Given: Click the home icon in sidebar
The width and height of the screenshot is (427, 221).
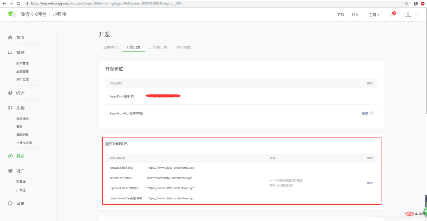Looking at the screenshot, I should [x=11, y=37].
